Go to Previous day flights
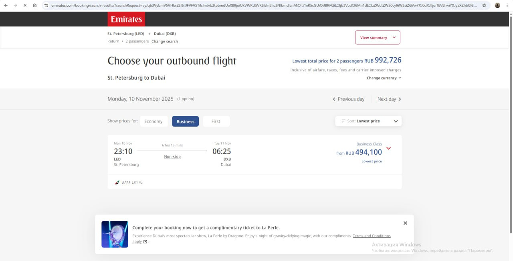 click(x=348, y=99)
